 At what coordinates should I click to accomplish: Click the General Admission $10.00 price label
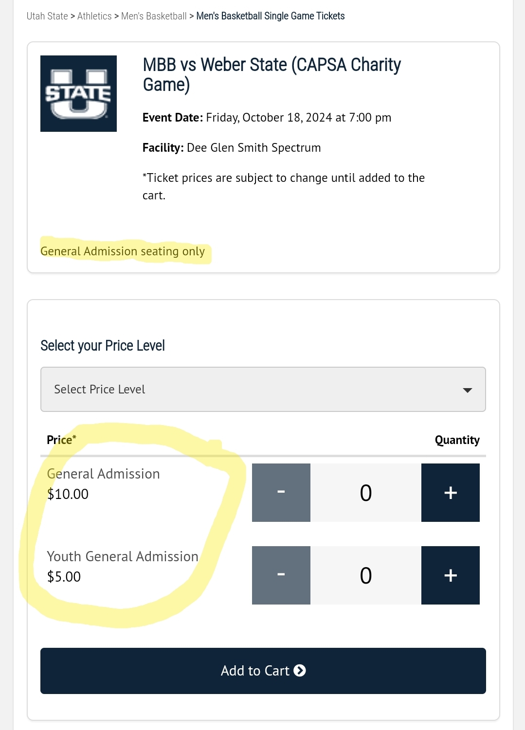tap(103, 484)
